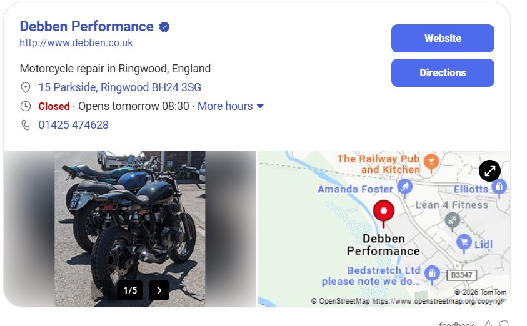Open the Debben Performance title link

86,26
